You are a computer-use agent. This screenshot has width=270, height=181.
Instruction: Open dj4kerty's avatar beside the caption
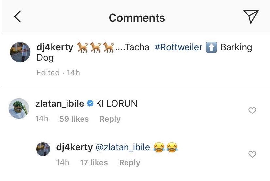pos(20,52)
